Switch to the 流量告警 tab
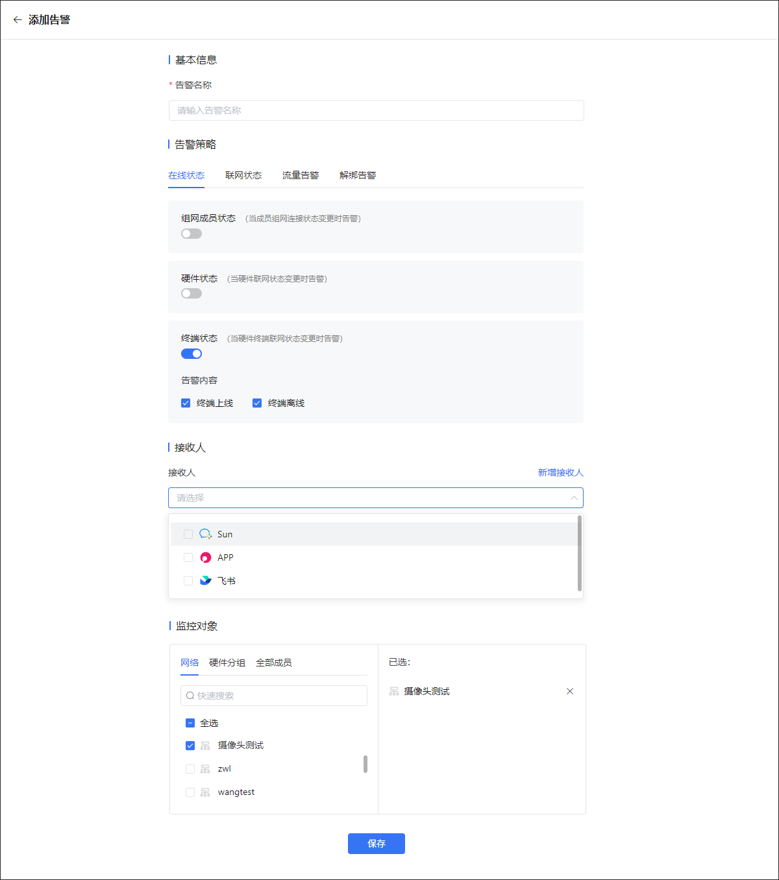Screen dimensions: 779x880 point(301,175)
